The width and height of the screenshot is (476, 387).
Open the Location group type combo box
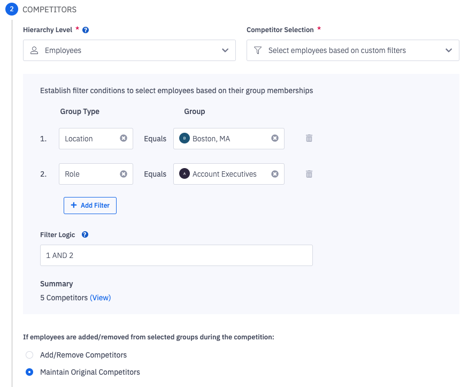(88, 139)
